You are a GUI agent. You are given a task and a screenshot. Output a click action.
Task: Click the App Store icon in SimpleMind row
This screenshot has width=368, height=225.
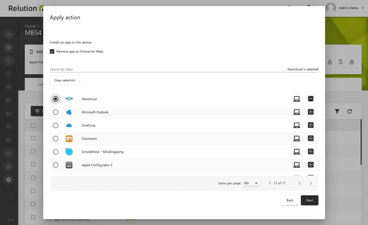pos(311,152)
